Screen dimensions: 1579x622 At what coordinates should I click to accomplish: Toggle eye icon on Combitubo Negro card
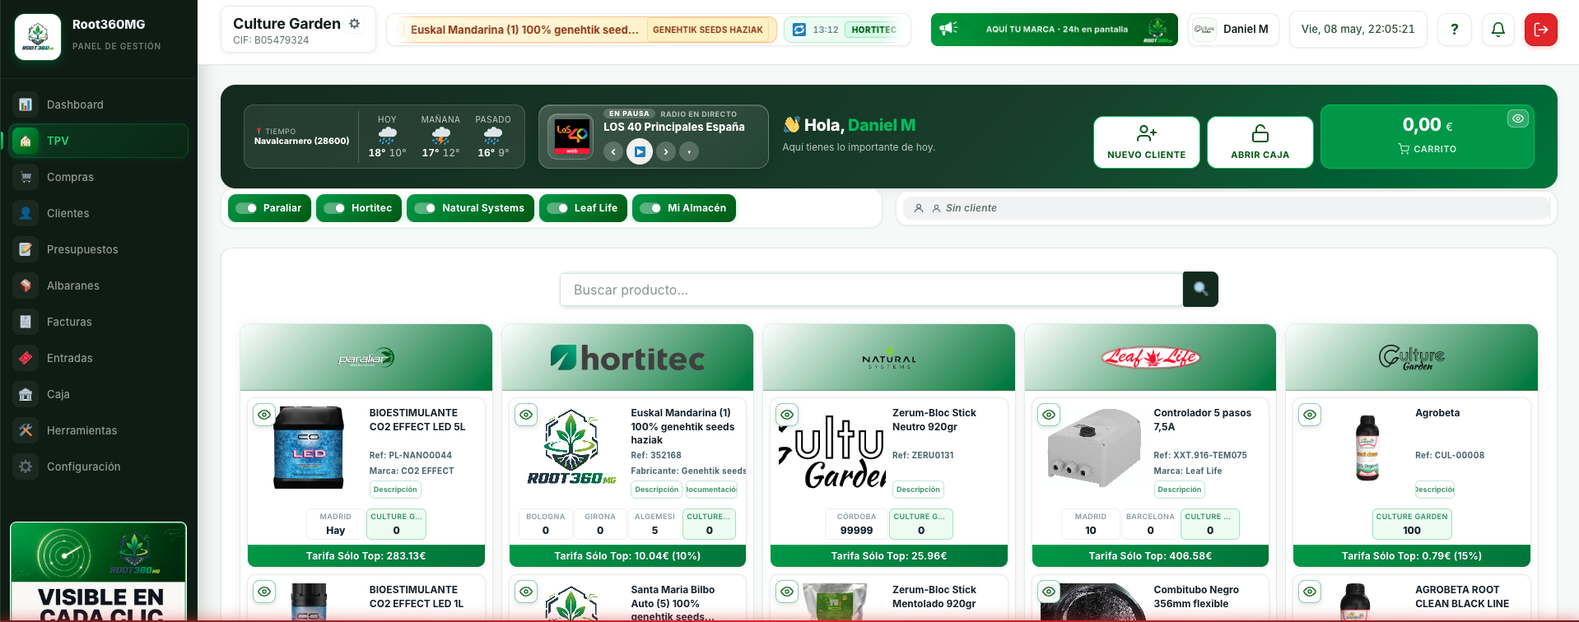[1049, 592]
